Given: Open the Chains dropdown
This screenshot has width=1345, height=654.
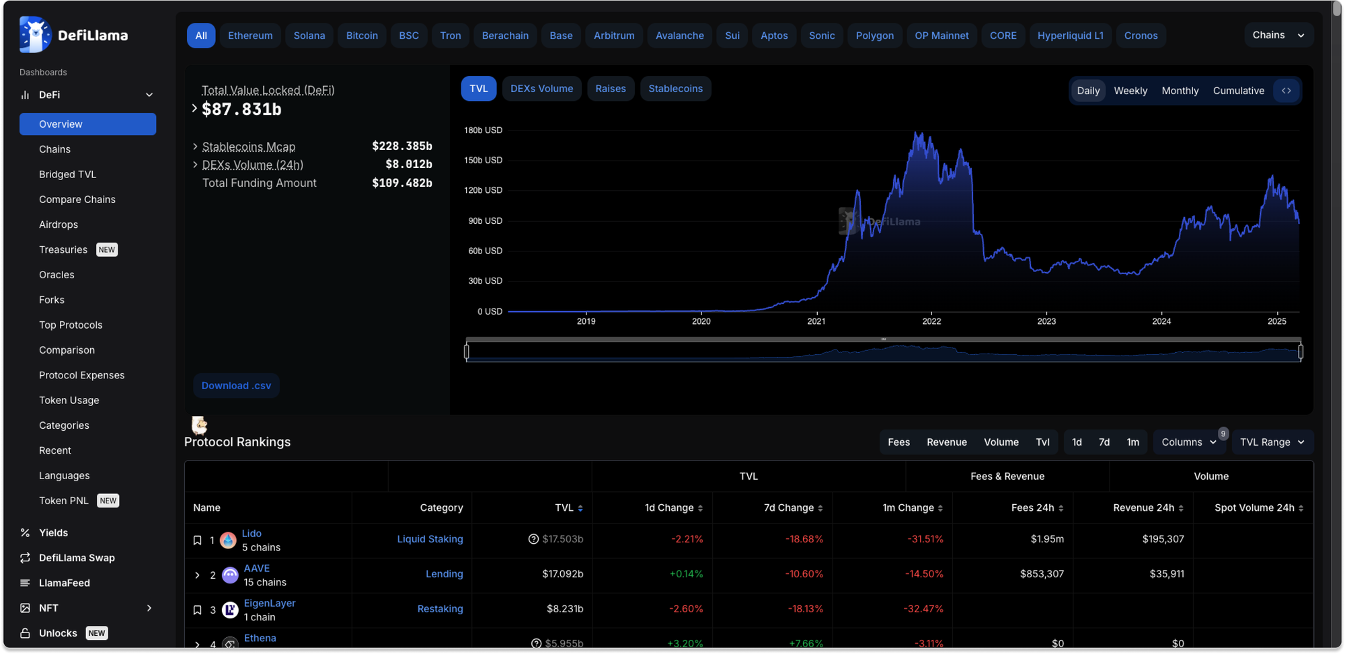Looking at the screenshot, I should tap(1278, 35).
